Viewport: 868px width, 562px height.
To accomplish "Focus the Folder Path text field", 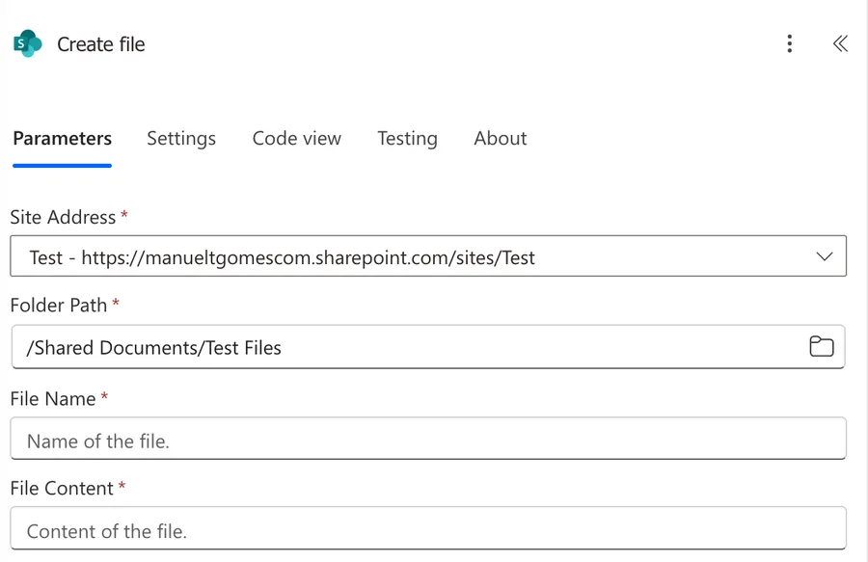I will pos(405,348).
